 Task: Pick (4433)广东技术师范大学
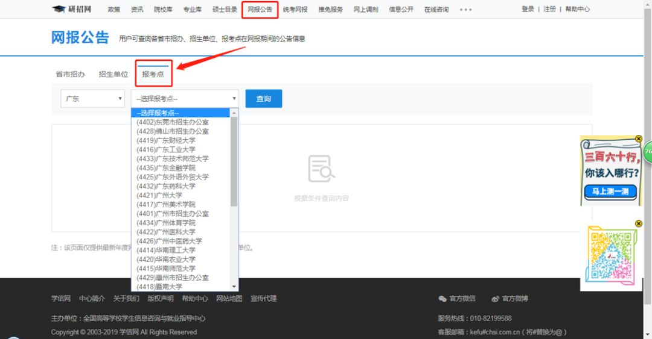(x=181, y=158)
